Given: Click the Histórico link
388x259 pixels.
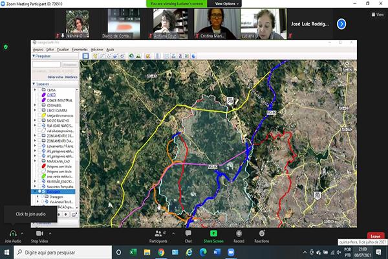Looking at the screenshot, I should click(x=71, y=77).
